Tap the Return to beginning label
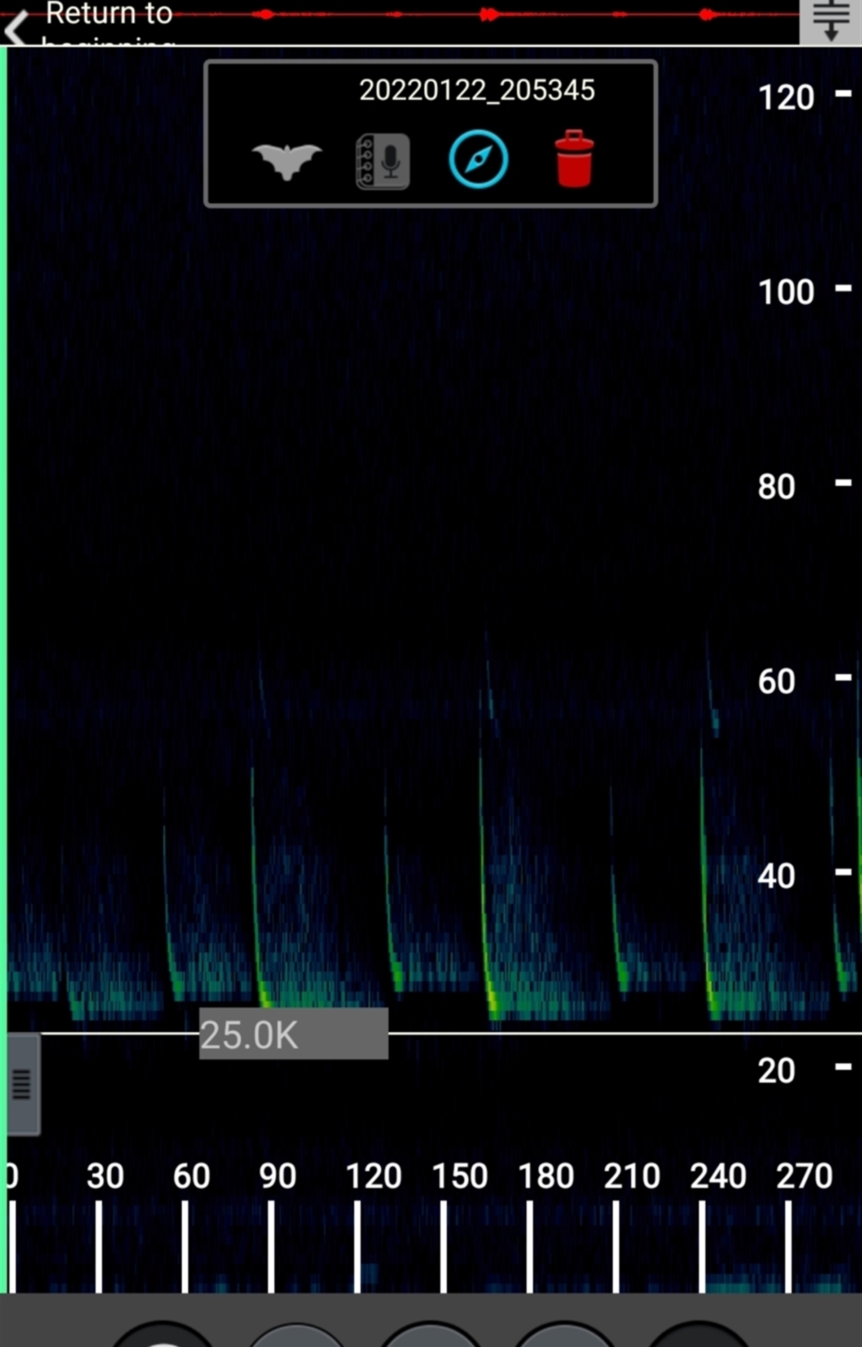Viewport: 862px width, 1347px height. point(109,17)
